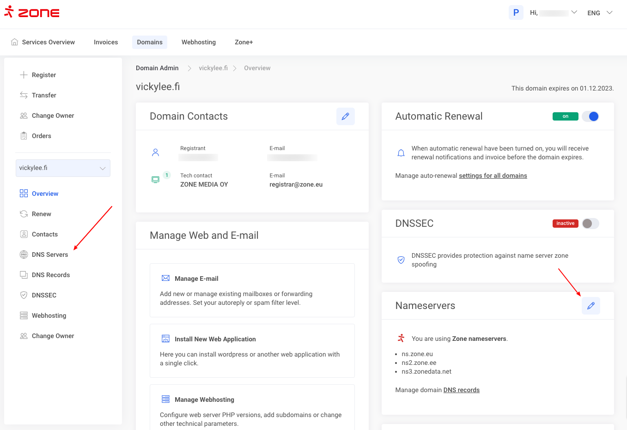The image size is (627, 430).
Task: Click settings for all domains link
Action: coord(493,176)
